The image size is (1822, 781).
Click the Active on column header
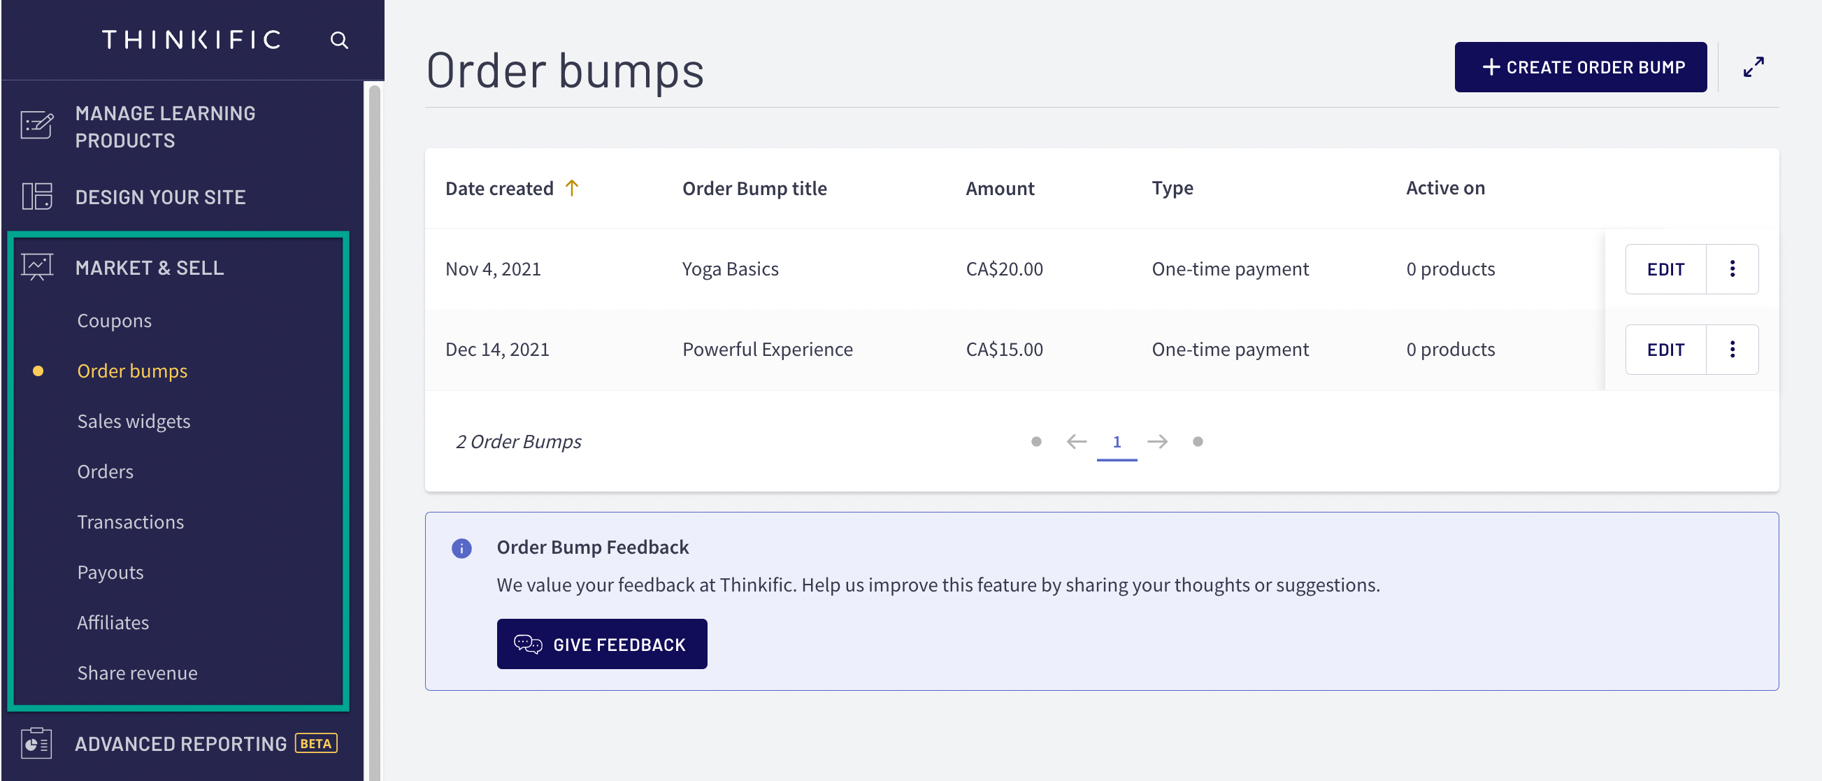click(x=1445, y=188)
